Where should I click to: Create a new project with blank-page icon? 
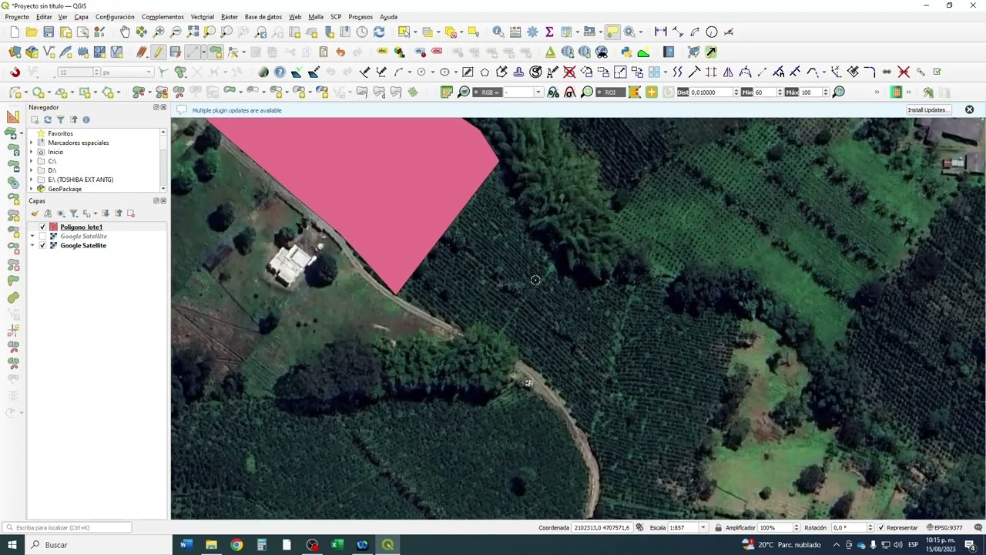[x=15, y=32]
